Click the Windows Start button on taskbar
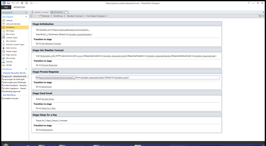266x146 pixels. 6,145
